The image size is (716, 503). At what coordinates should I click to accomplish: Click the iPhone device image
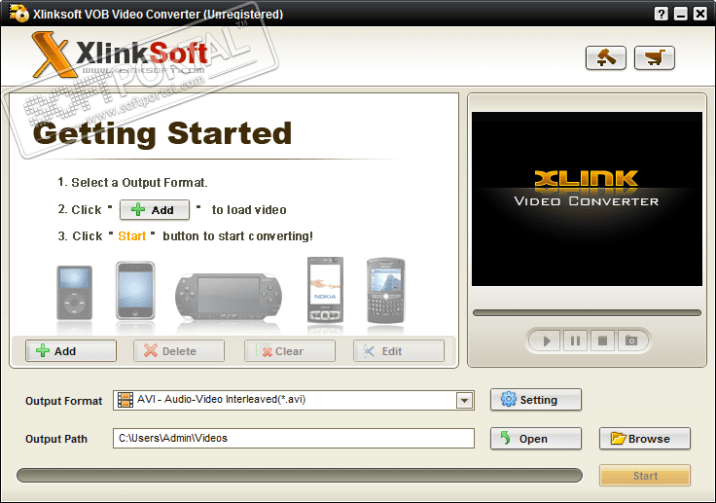[x=135, y=291]
